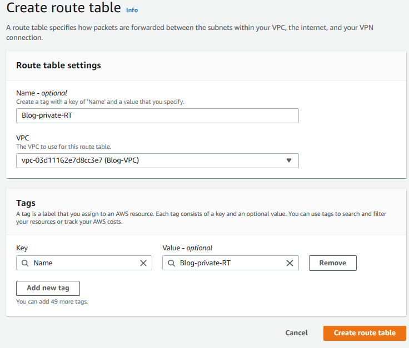This screenshot has height=348, width=409.
Task: Click the VPC field label
Action: pyautogui.click(x=23, y=138)
